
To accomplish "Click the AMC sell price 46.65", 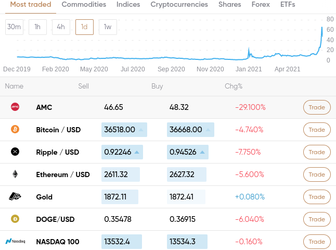I will (113, 107).
